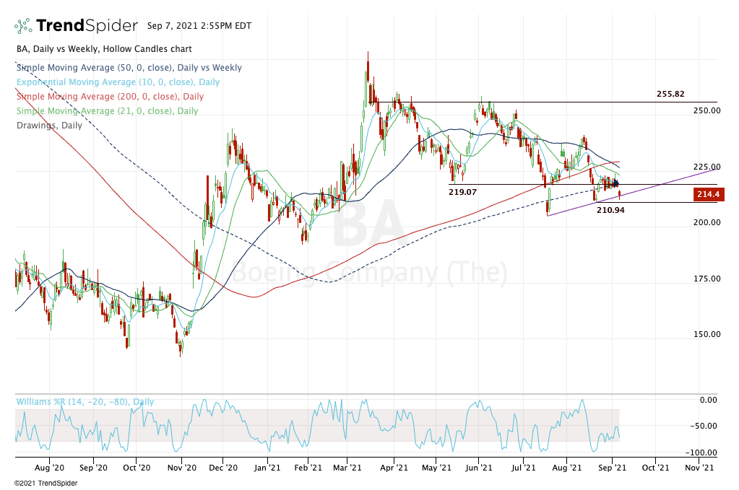Select the 175.00 price axis label
Image resolution: width=739 pixels, height=490 pixels.
pos(707,279)
